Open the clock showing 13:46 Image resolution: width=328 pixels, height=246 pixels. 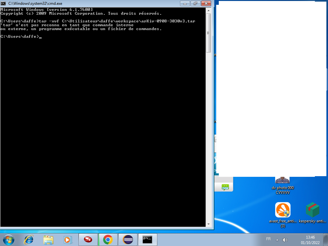pyautogui.click(x=310, y=237)
